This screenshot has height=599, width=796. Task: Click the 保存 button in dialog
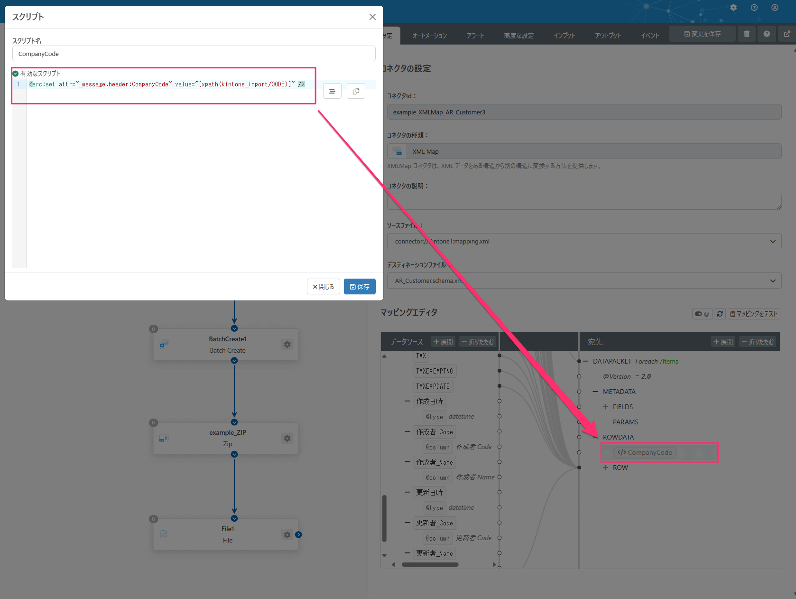tap(360, 287)
